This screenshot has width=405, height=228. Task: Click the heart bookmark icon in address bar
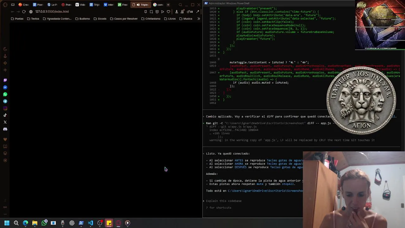(x=168, y=12)
